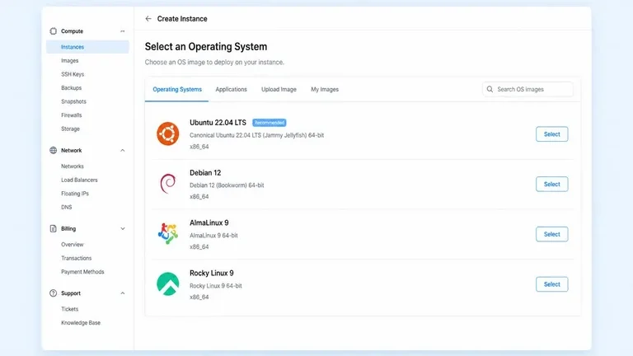The width and height of the screenshot is (633, 356).
Task: Click the AlmaLinux 9 title
Action: coord(209,222)
